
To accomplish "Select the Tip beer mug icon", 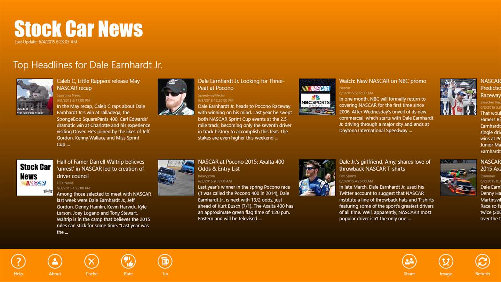I will (x=165, y=261).
